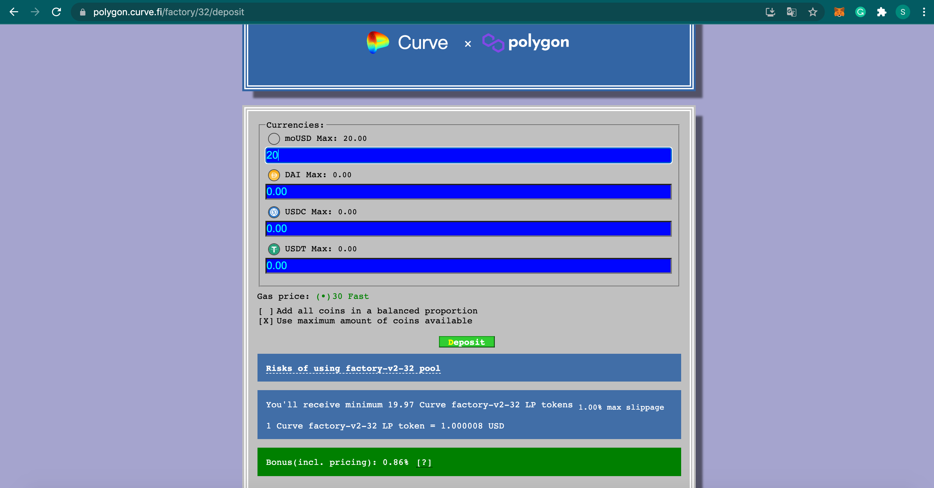This screenshot has width=934, height=488.
Task: Click the Bonus(incl. pricing): 0.86% text
Action: pyautogui.click(x=337, y=462)
